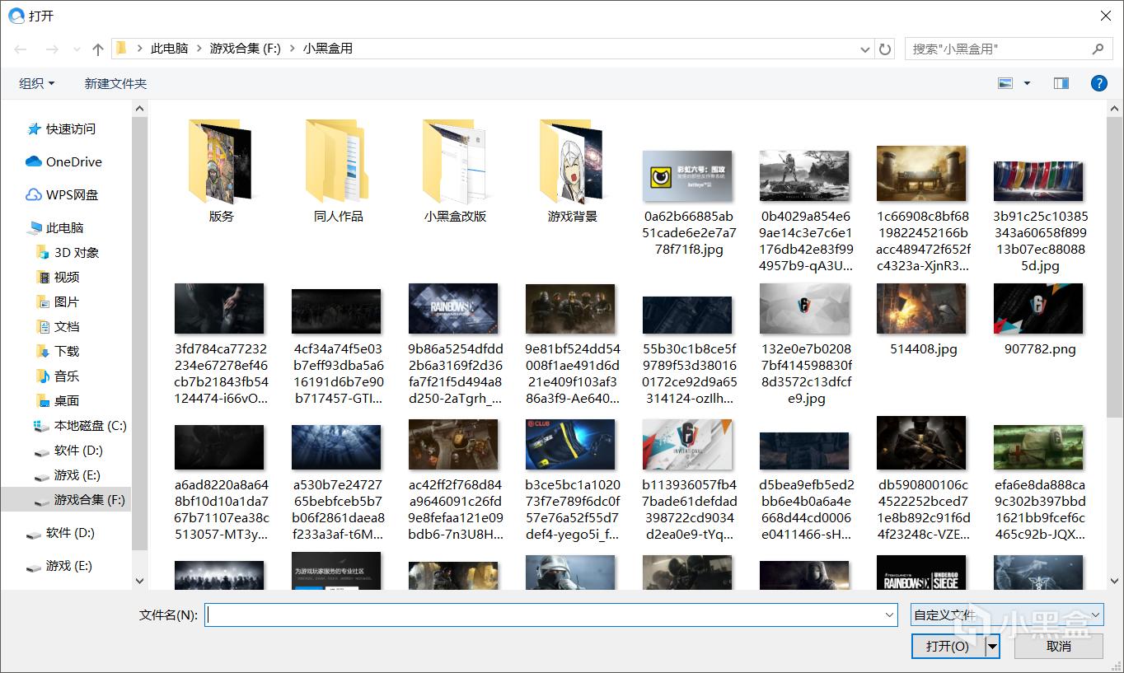The width and height of the screenshot is (1124, 673).
Task: Toggle the preview pane
Action: pyautogui.click(x=1061, y=83)
